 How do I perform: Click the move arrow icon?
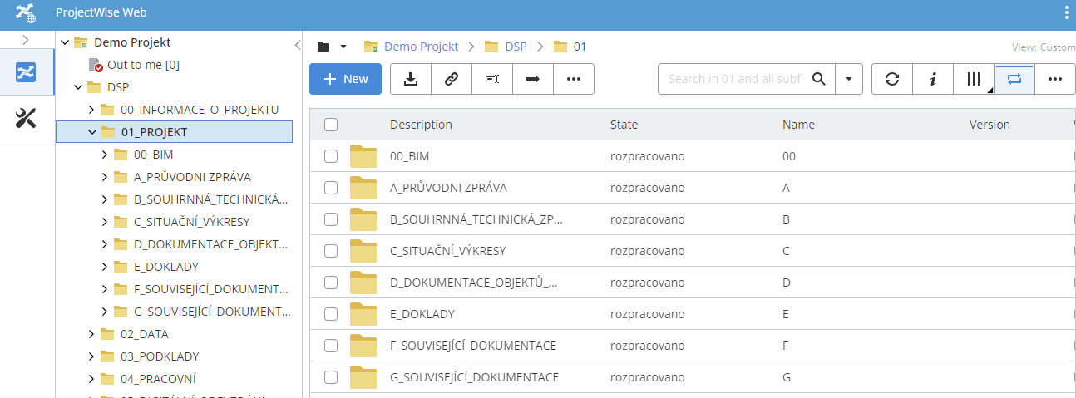click(532, 79)
